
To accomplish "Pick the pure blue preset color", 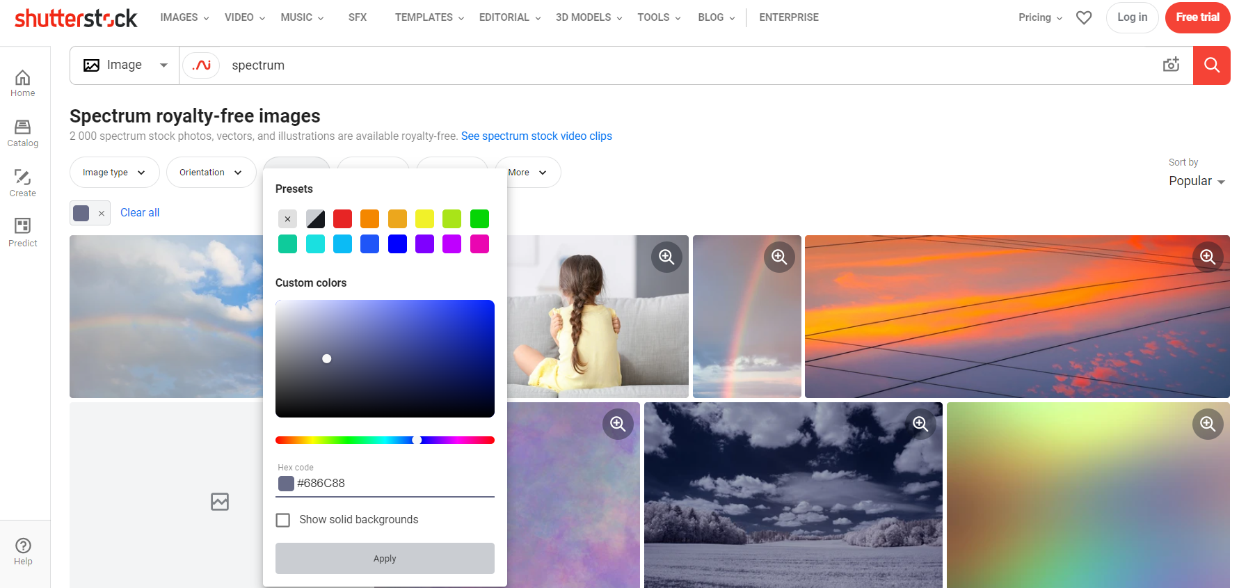I will coord(397,244).
